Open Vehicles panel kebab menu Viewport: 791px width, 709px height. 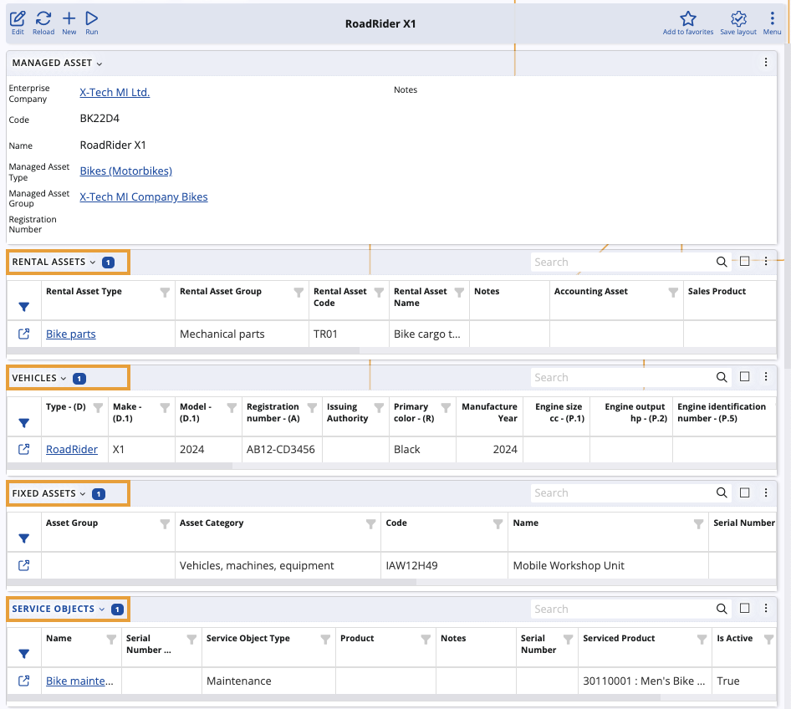tap(766, 377)
